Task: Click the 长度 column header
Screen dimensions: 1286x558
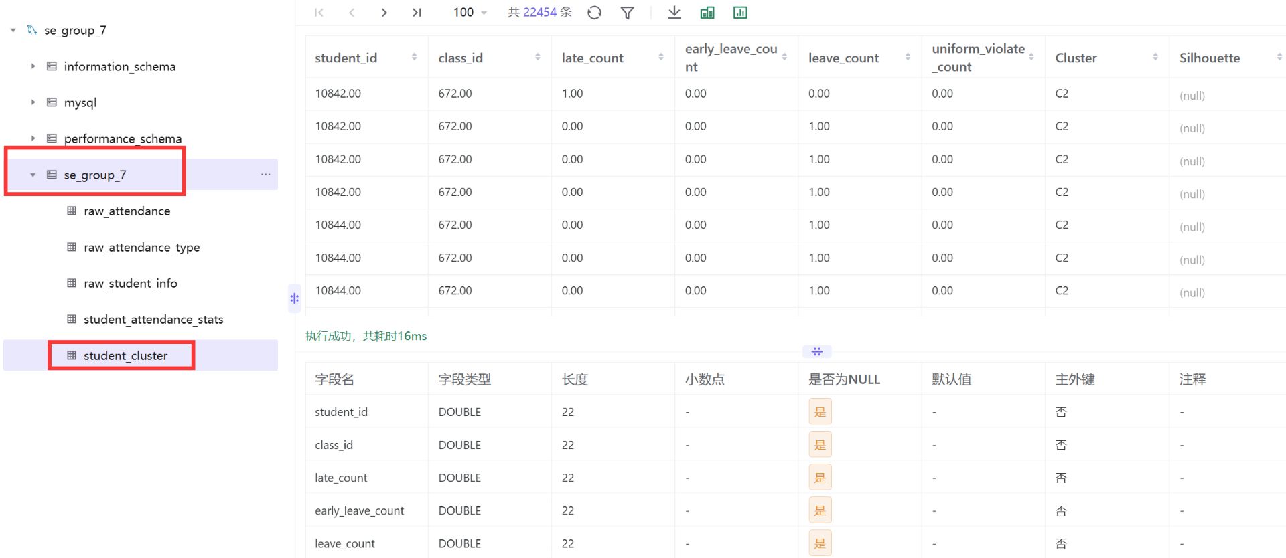Action: tap(575, 379)
